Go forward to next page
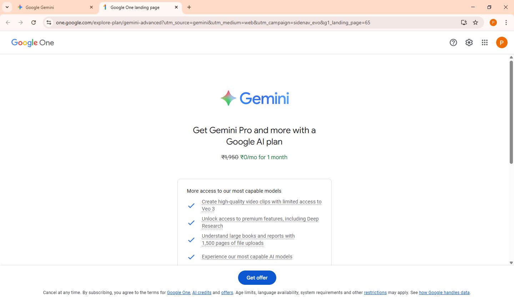 [x=21, y=22]
